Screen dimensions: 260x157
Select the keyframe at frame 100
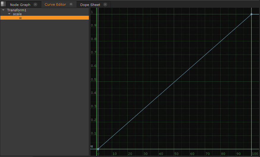pos(251,14)
